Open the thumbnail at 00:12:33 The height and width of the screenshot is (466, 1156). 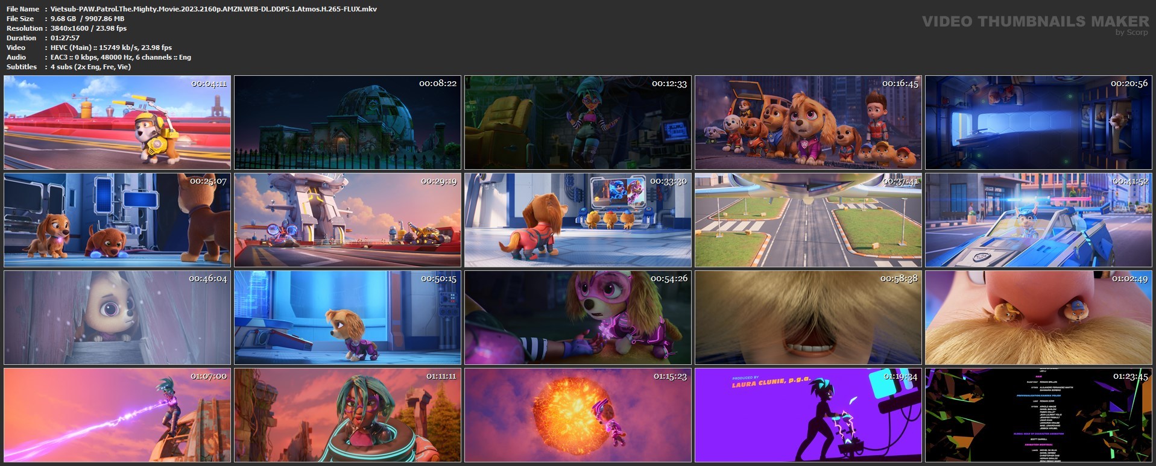pos(578,122)
